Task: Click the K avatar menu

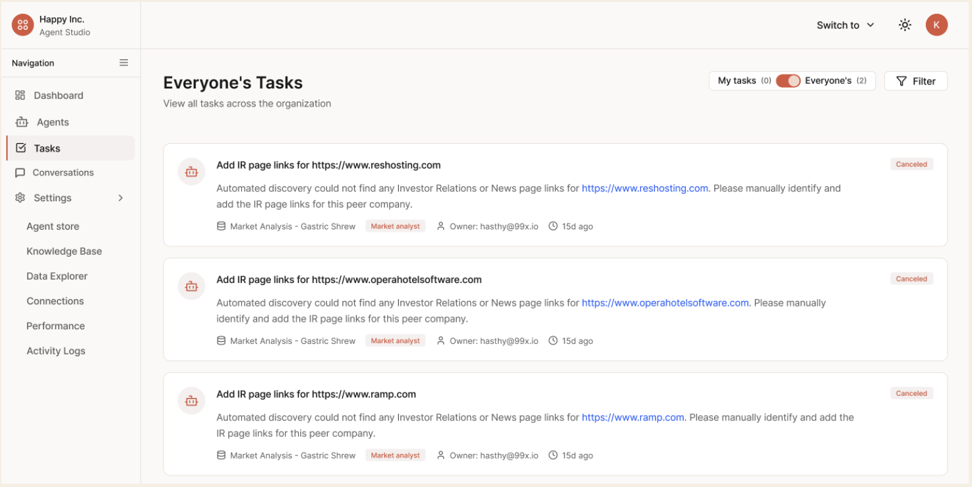Action: point(936,24)
